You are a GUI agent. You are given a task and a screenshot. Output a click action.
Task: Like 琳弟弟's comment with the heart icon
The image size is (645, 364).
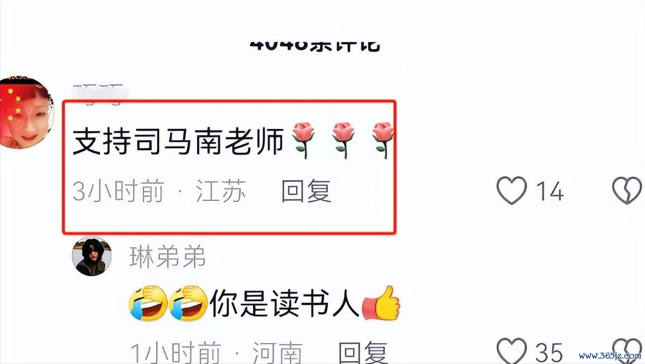pos(511,351)
